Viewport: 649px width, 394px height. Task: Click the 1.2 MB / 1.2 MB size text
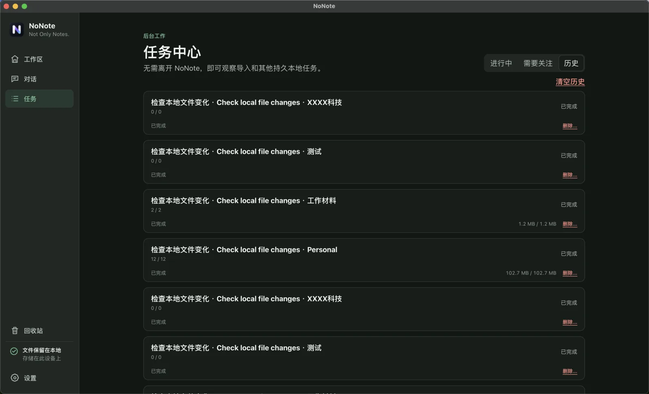537,224
